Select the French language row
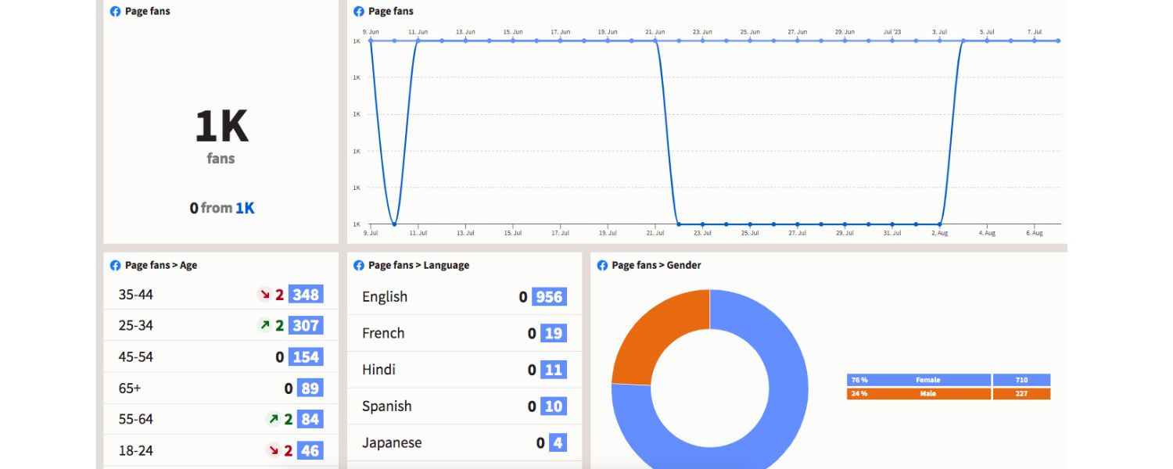Viewport: 1173px width, 469px height. coord(465,334)
